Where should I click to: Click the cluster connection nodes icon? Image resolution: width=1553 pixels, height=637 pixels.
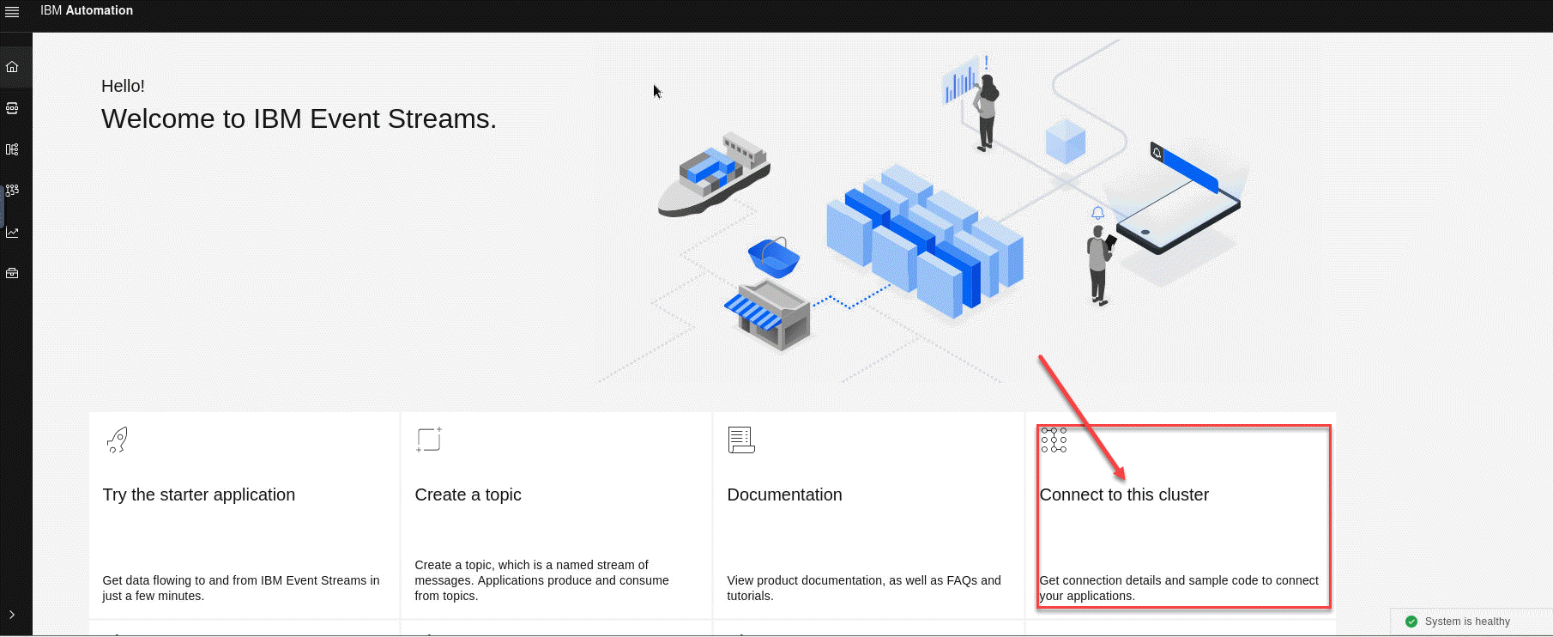1054,440
